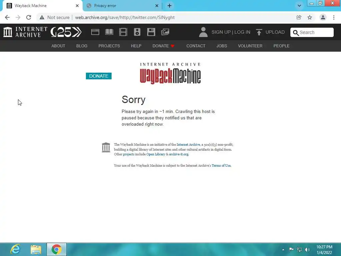Switch to the Privacy error tab
341x256 pixels.
click(x=122, y=6)
